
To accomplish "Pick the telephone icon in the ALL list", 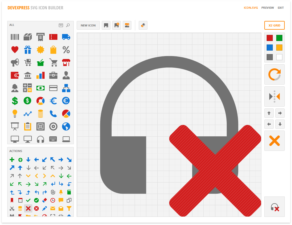I will point(53,113).
